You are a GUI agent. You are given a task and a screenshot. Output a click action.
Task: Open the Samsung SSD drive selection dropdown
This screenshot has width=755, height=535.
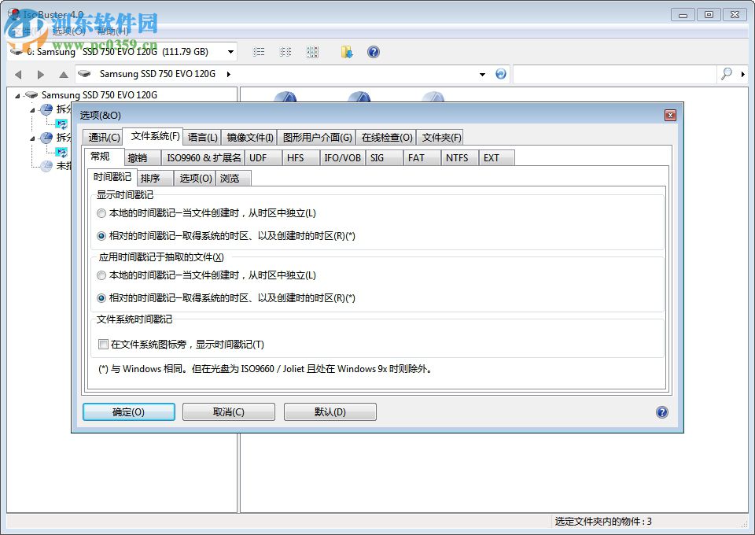click(x=230, y=52)
